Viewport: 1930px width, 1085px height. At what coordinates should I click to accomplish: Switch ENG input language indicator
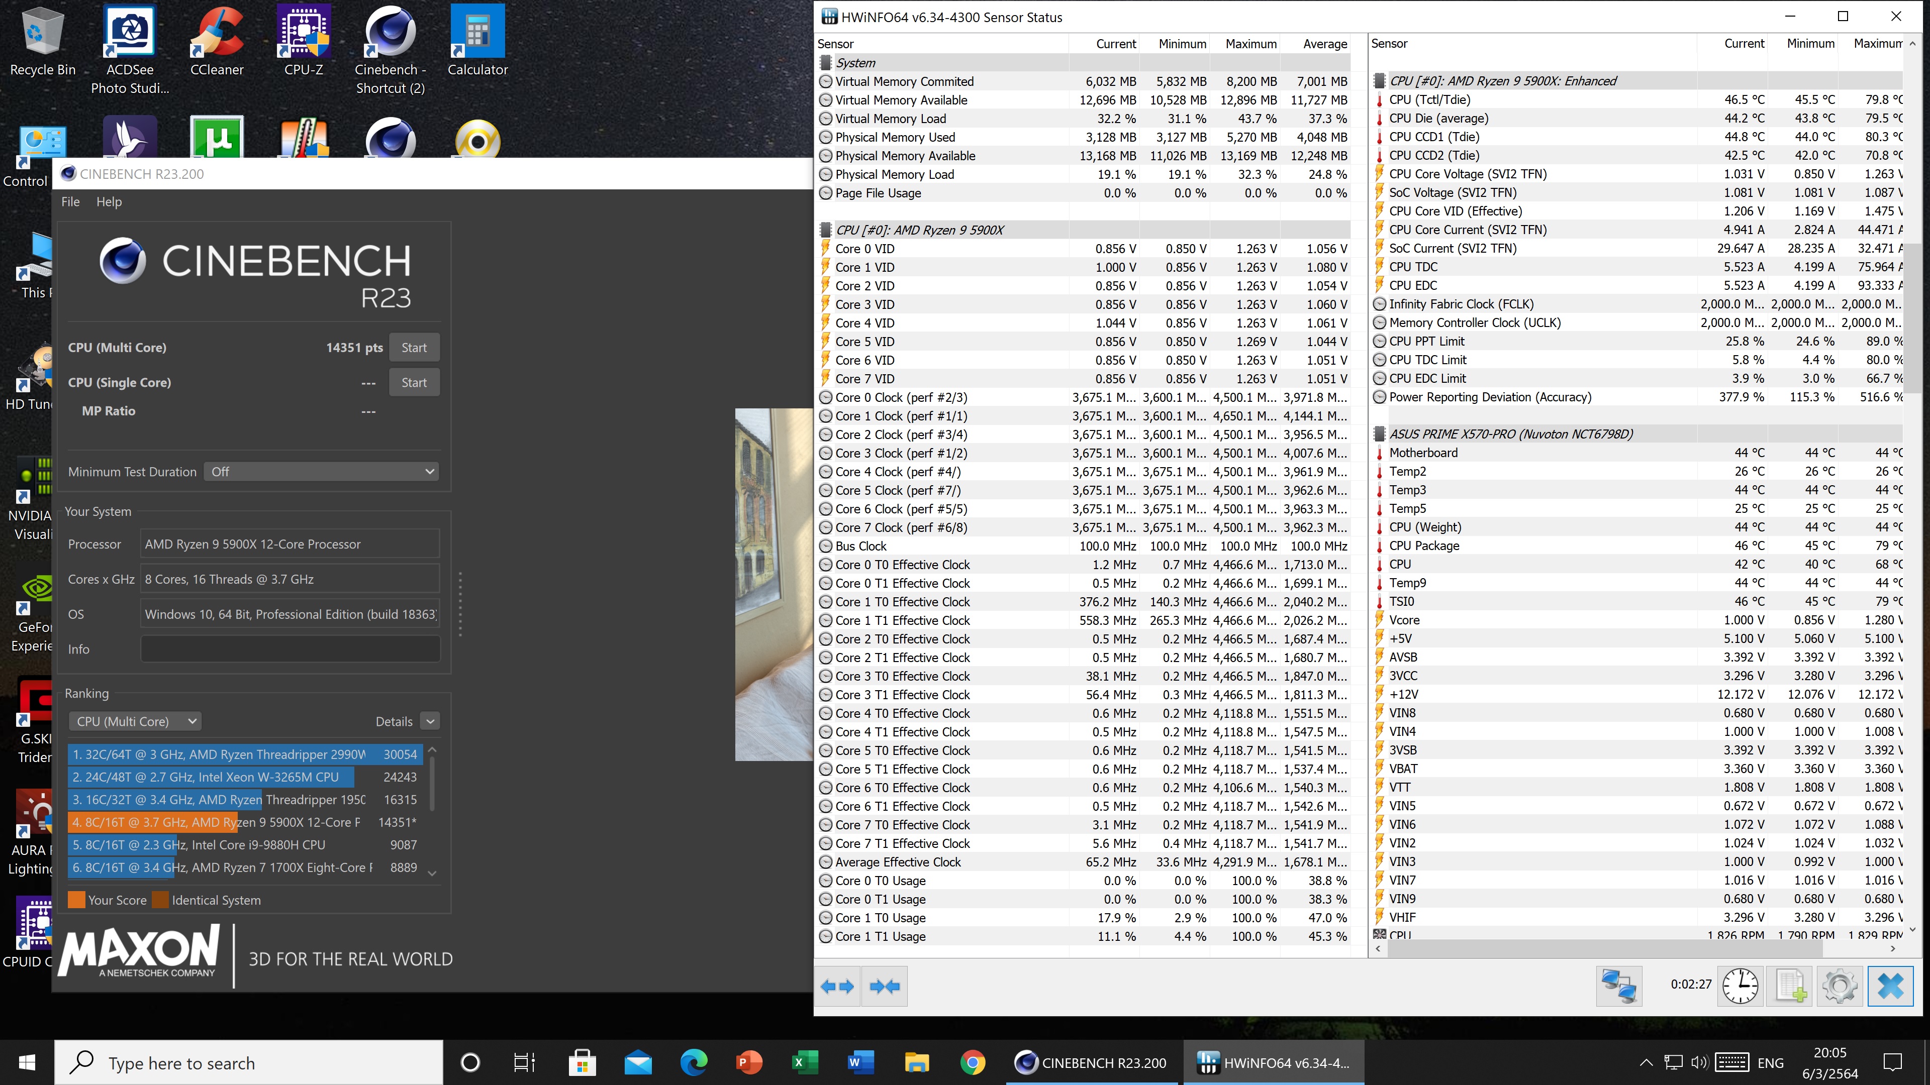pyautogui.click(x=1770, y=1062)
